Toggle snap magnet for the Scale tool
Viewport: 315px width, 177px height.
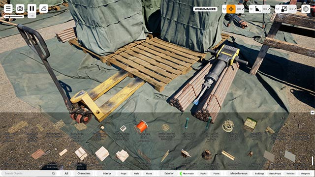[x=278, y=9]
